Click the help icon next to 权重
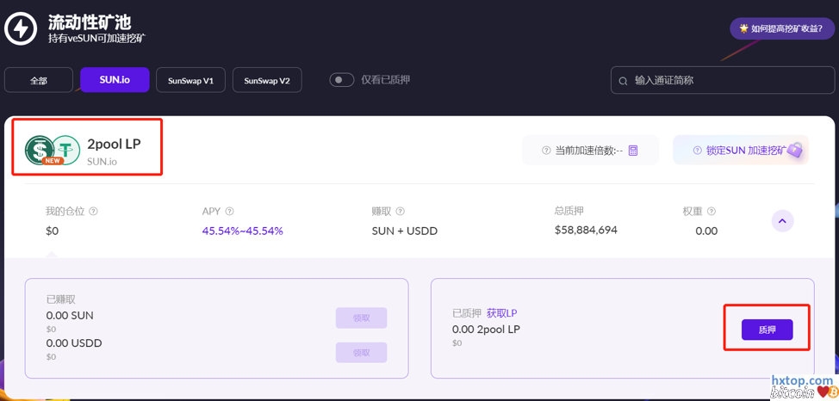 712,211
